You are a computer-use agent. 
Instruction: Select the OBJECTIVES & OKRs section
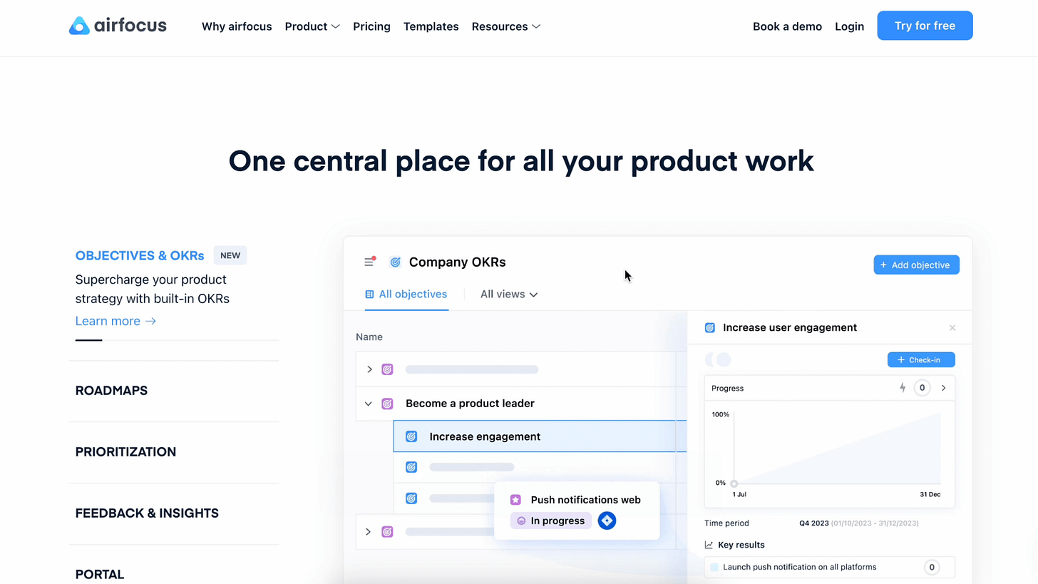click(x=140, y=255)
